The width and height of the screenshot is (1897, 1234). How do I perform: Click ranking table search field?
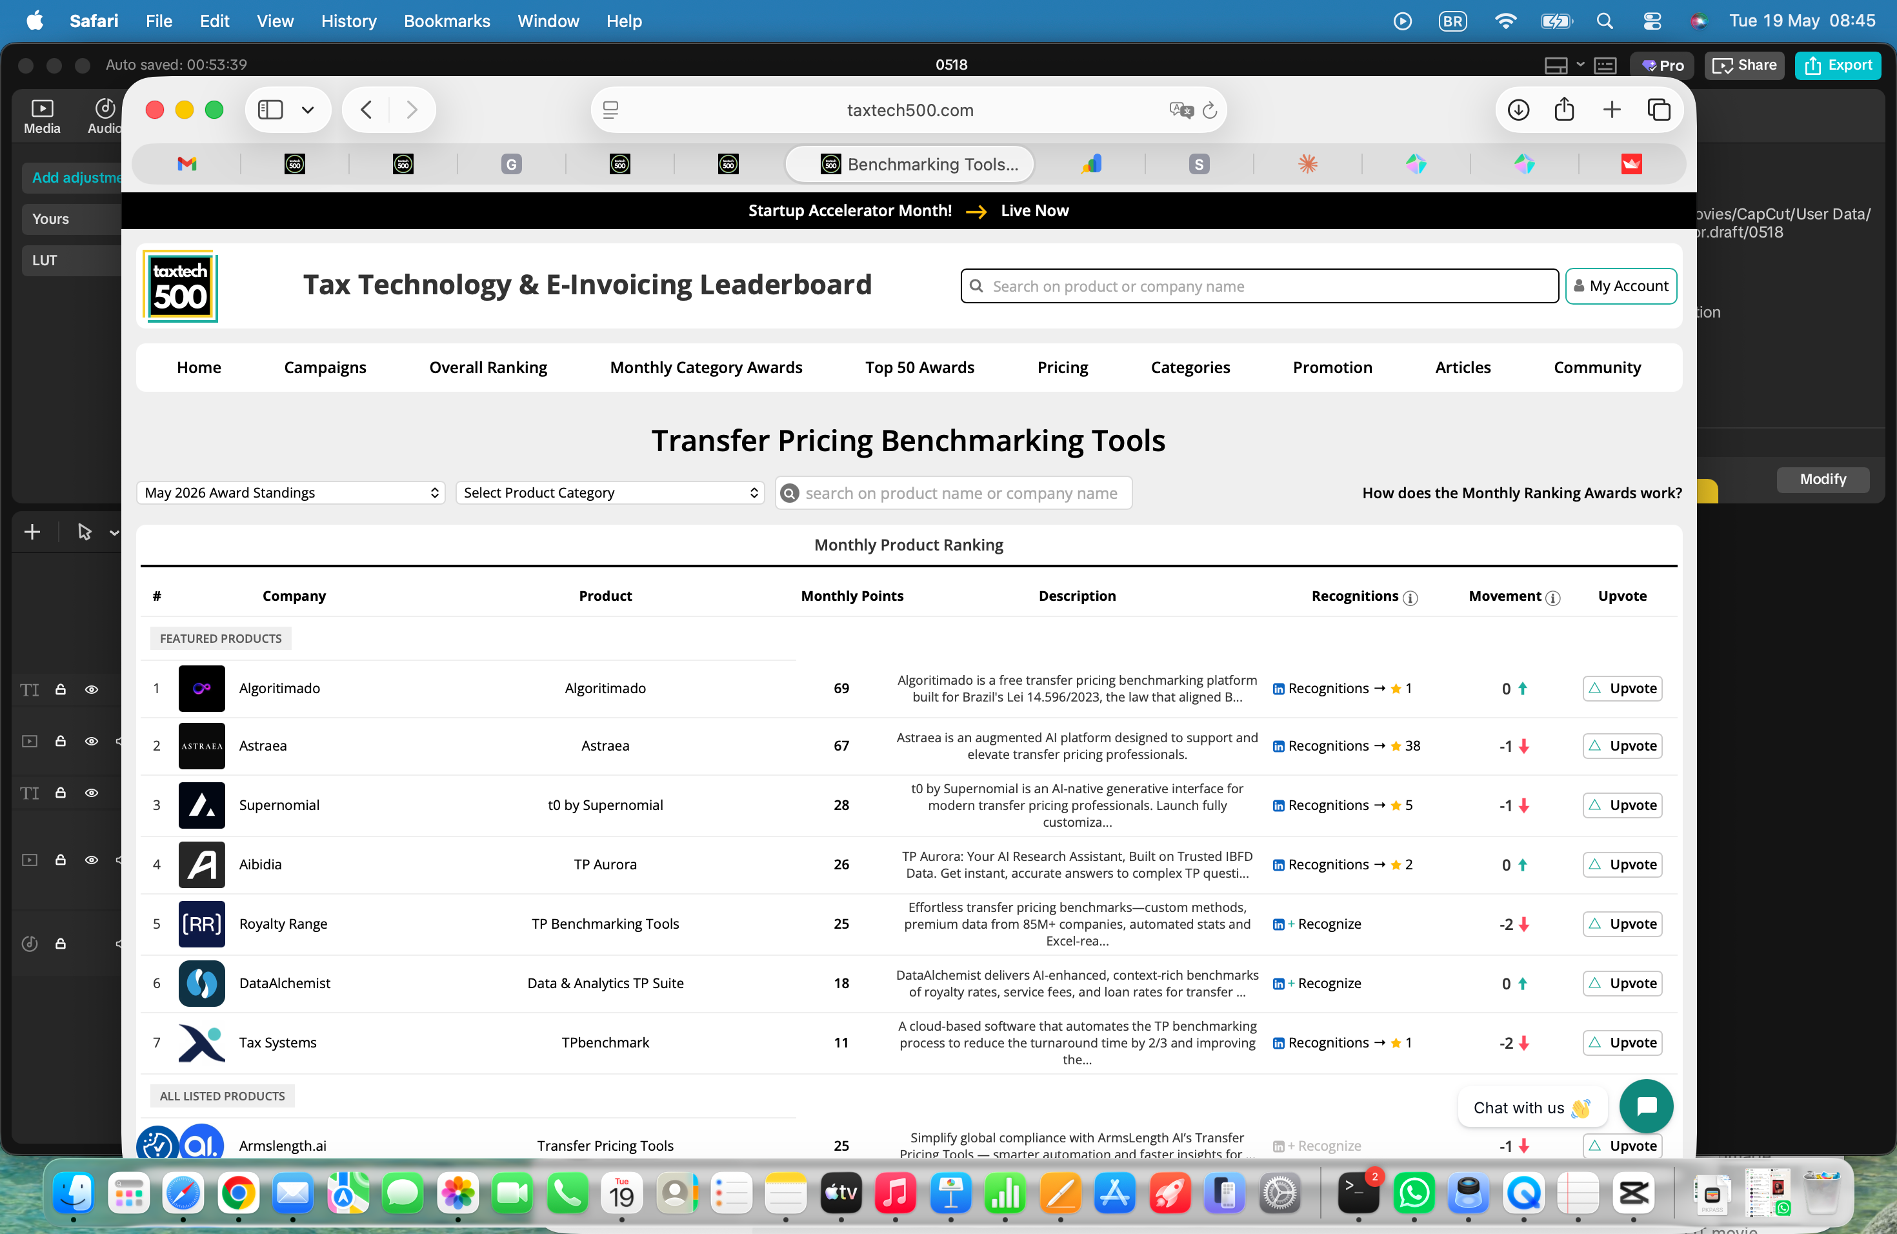(x=953, y=492)
